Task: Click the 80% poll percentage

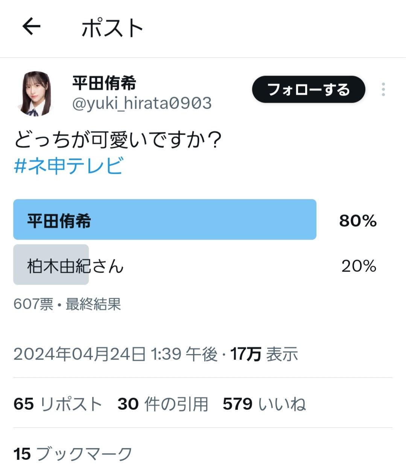Action: (358, 221)
